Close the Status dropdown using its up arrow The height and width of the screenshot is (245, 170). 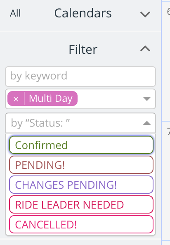(147, 123)
